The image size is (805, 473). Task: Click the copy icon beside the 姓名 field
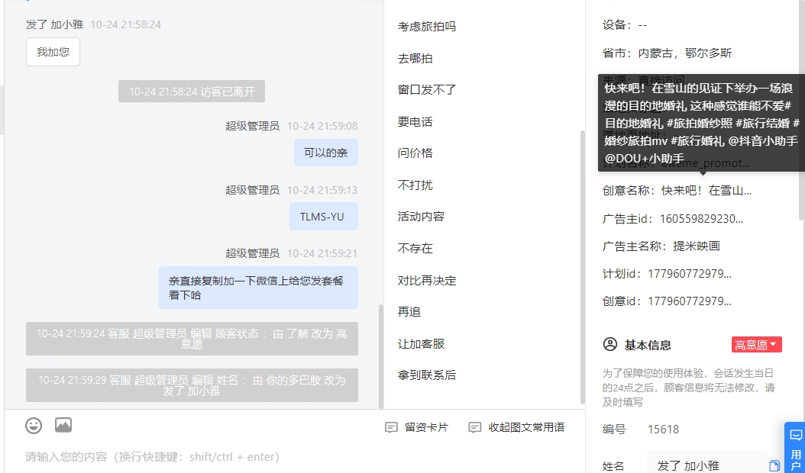(x=774, y=466)
